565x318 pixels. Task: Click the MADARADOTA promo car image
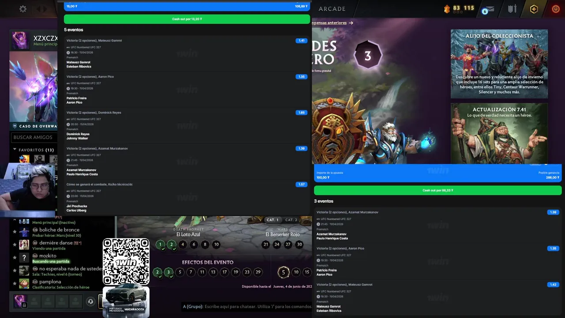tap(126, 302)
